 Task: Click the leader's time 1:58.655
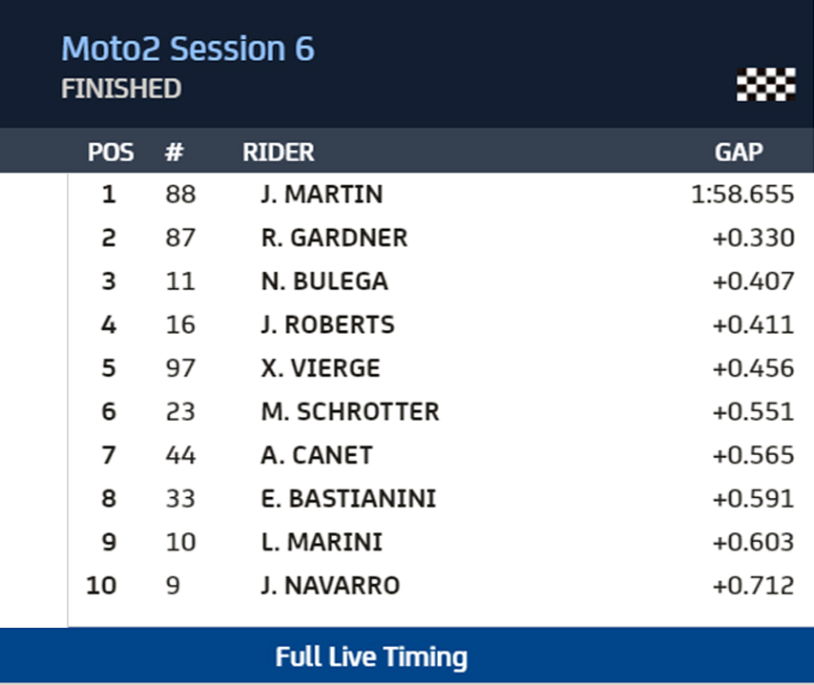[742, 195]
